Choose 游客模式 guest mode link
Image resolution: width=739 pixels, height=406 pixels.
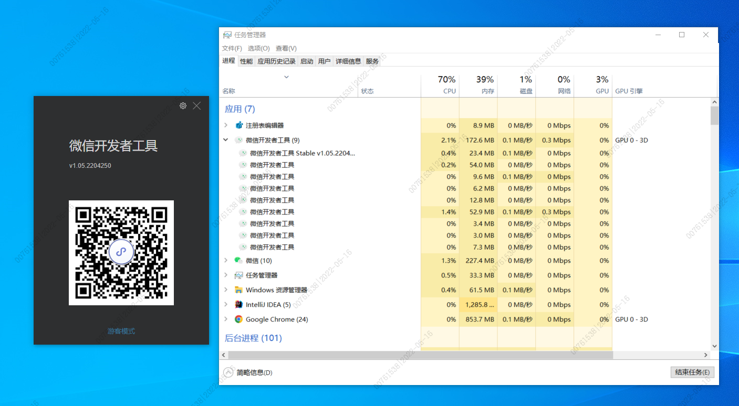tap(121, 331)
